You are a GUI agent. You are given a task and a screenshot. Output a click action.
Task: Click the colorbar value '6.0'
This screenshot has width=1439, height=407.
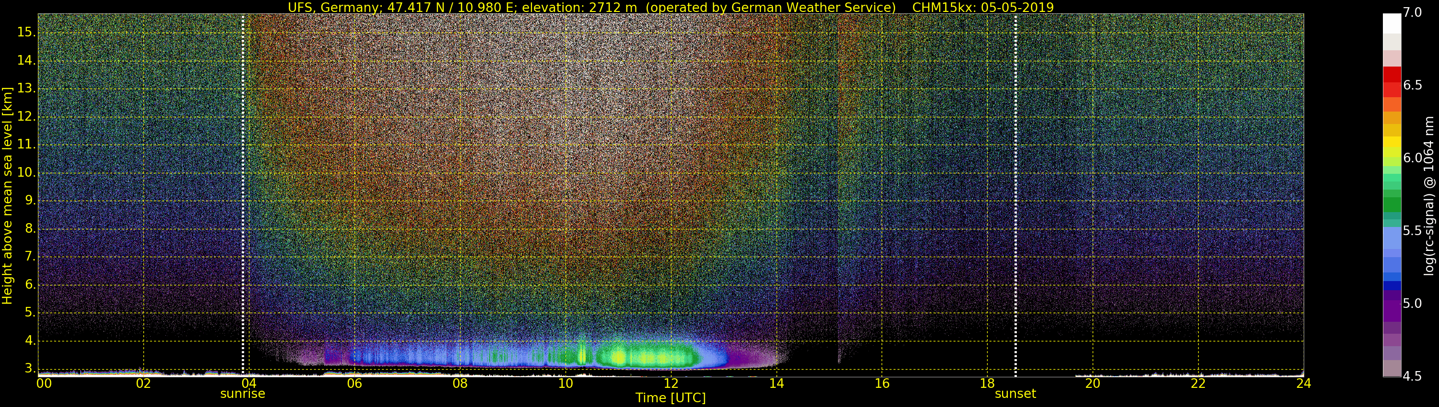1413,158
